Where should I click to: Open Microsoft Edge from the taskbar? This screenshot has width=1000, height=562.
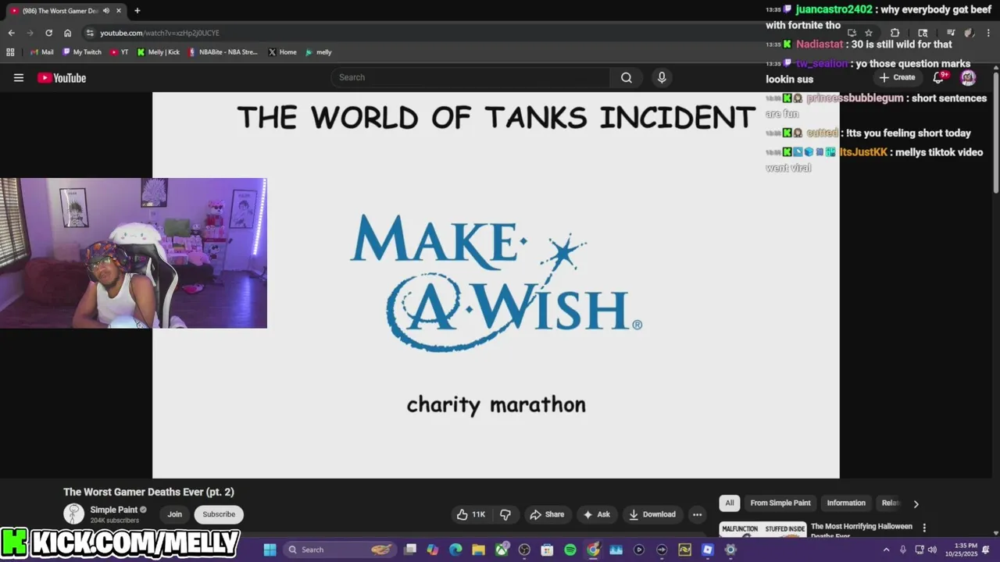[455, 550]
